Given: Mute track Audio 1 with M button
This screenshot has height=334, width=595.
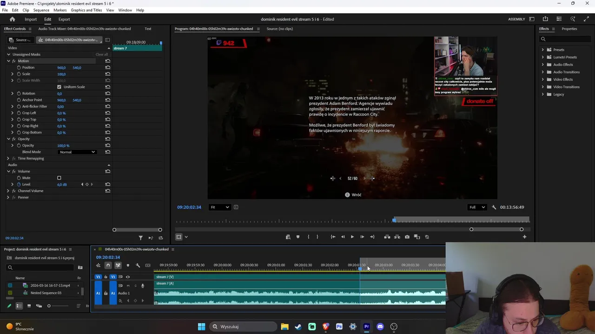Looking at the screenshot, I should tap(128, 286).
